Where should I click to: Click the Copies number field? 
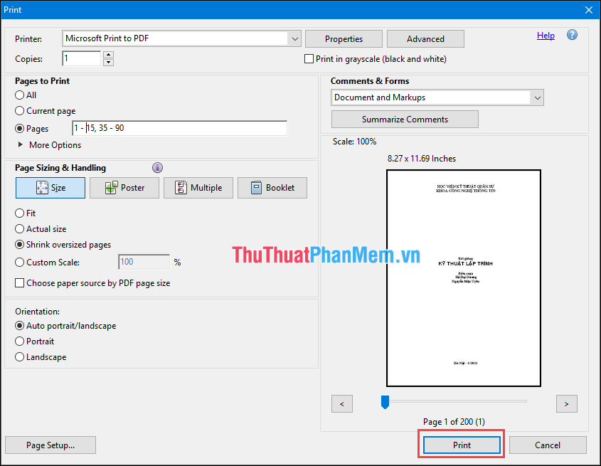[81, 58]
